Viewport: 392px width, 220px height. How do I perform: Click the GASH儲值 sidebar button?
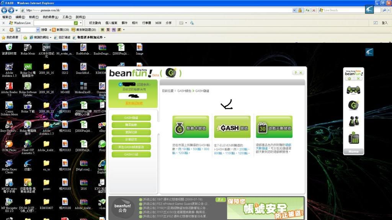(131, 118)
